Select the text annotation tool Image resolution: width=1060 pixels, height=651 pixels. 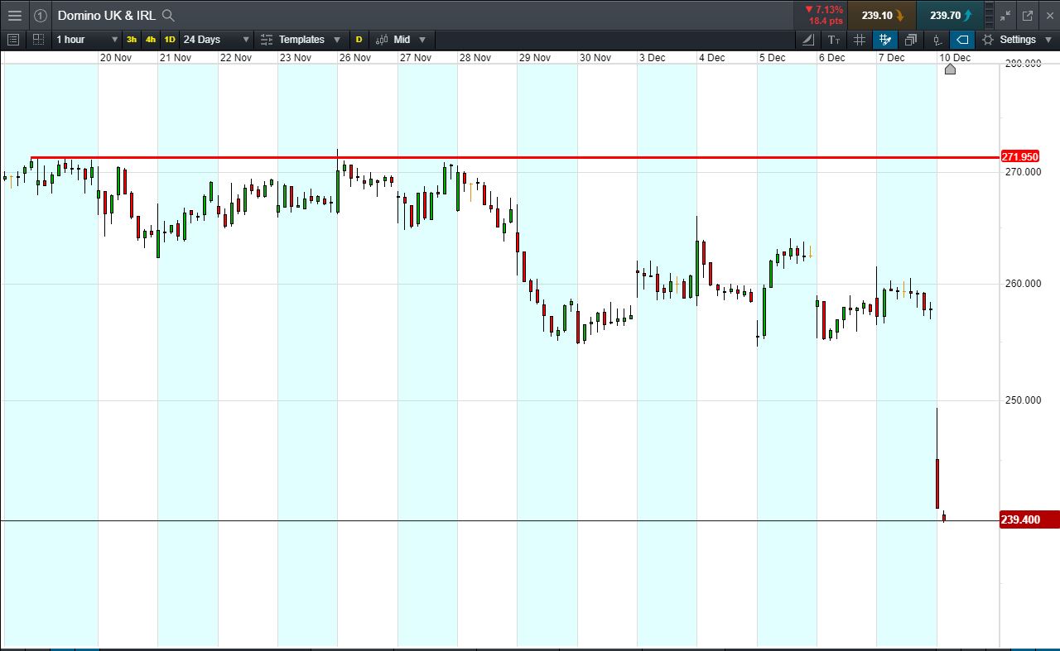point(834,40)
